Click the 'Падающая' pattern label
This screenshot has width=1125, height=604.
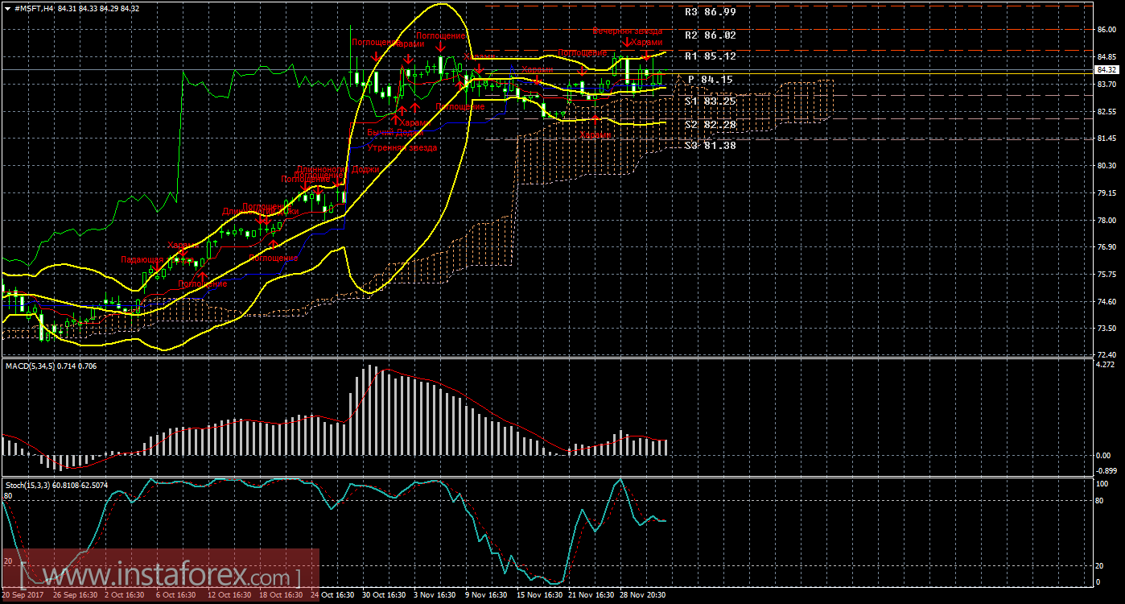tap(141, 259)
